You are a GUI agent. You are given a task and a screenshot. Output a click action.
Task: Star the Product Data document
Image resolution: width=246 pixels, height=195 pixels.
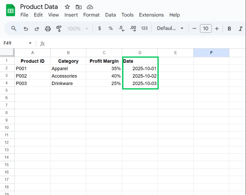(x=67, y=7)
